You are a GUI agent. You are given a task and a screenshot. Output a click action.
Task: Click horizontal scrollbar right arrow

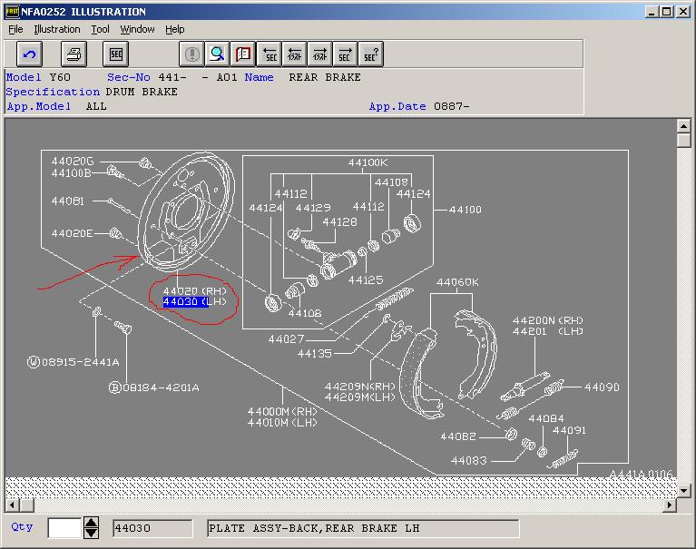click(670, 505)
